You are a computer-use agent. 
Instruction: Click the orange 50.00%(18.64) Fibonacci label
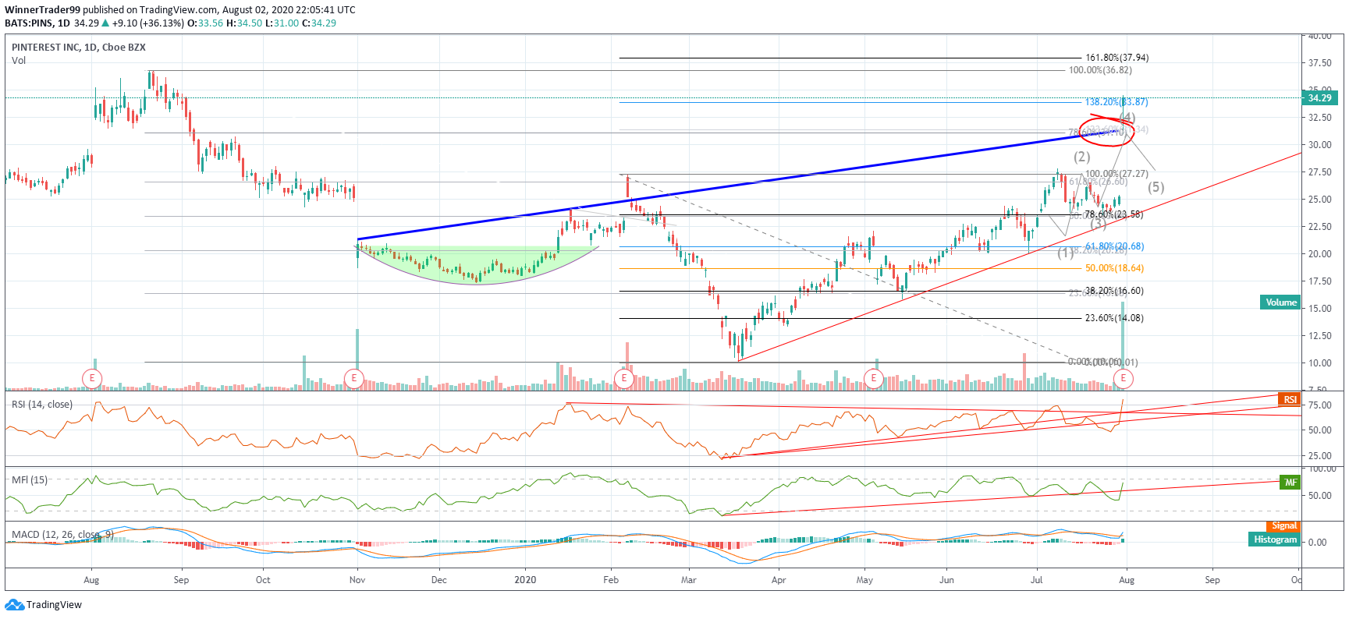click(x=1114, y=268)
